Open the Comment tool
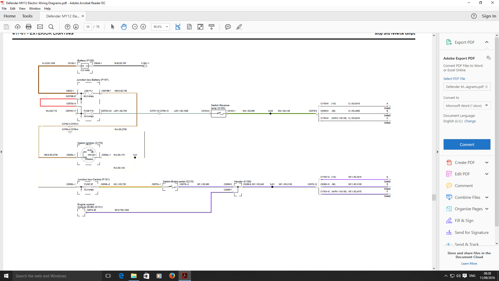The image size is (499, 281). coord(459,186)
